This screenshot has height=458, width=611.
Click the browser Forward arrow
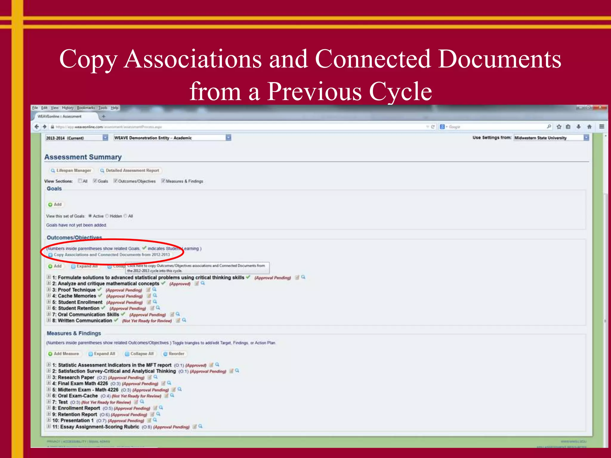click(x=44, y=127)
